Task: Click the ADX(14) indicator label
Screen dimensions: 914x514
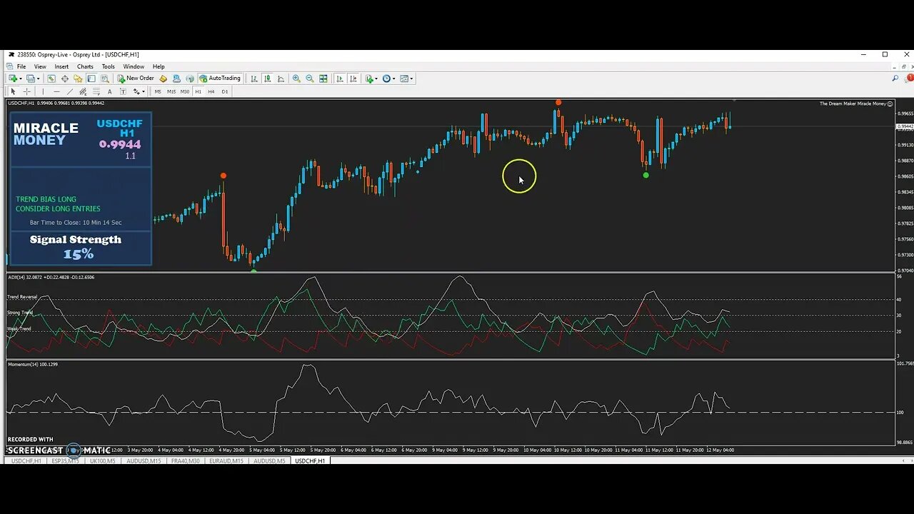Action: point(51,277)
